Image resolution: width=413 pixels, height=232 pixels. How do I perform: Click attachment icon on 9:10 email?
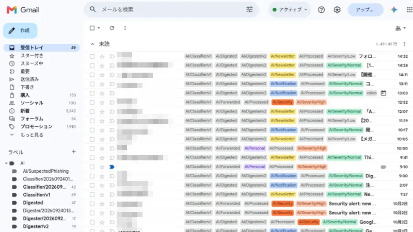coord(383,167)
